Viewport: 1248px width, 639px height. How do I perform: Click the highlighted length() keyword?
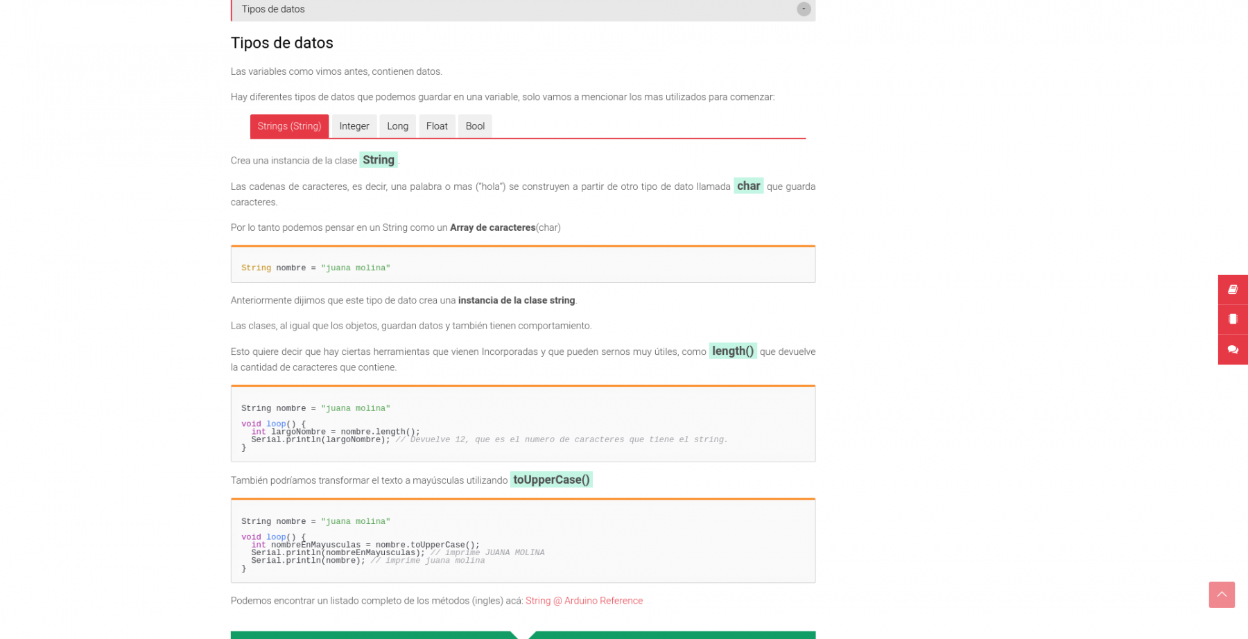pos(732,351)
